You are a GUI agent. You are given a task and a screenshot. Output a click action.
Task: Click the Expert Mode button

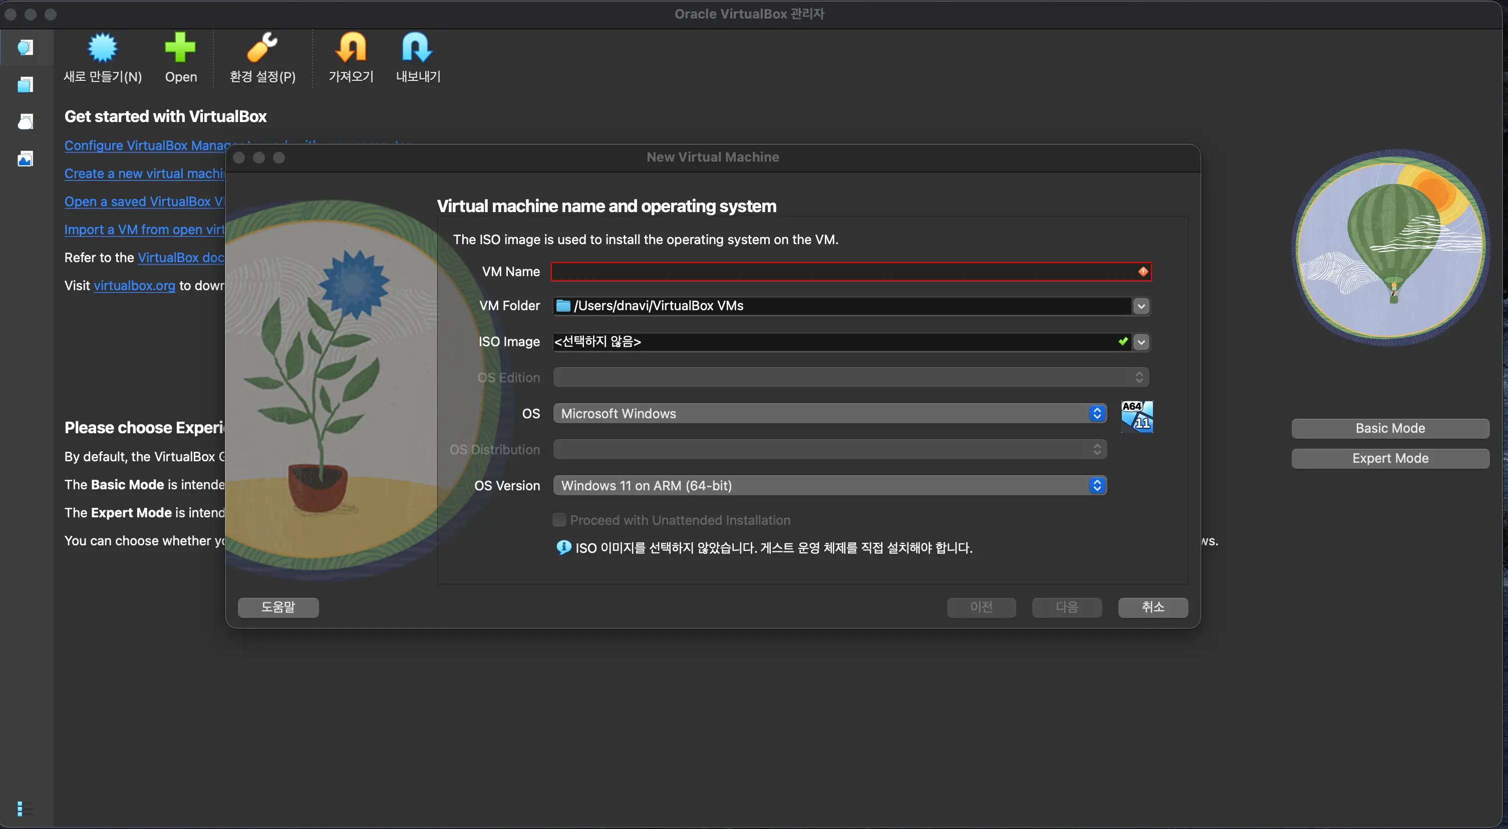1390,458
